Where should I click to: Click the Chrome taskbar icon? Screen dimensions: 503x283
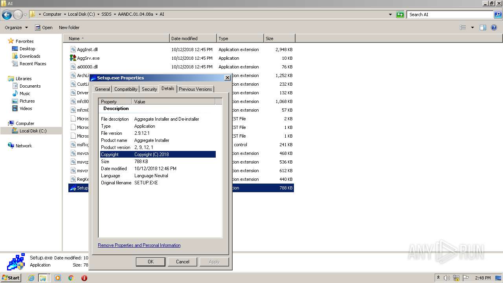[71, 278]
